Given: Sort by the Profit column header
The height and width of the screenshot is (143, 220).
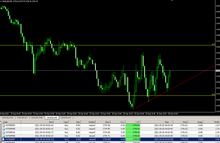Looking at the screenshot, I should click(x=212, y=122).
